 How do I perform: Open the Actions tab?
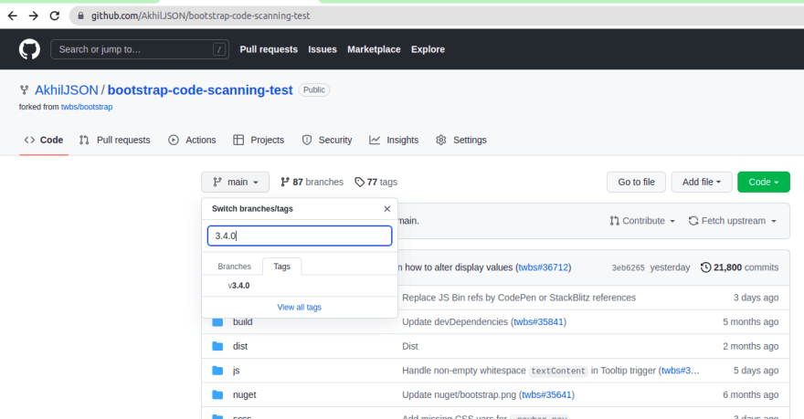pos(192,140)
